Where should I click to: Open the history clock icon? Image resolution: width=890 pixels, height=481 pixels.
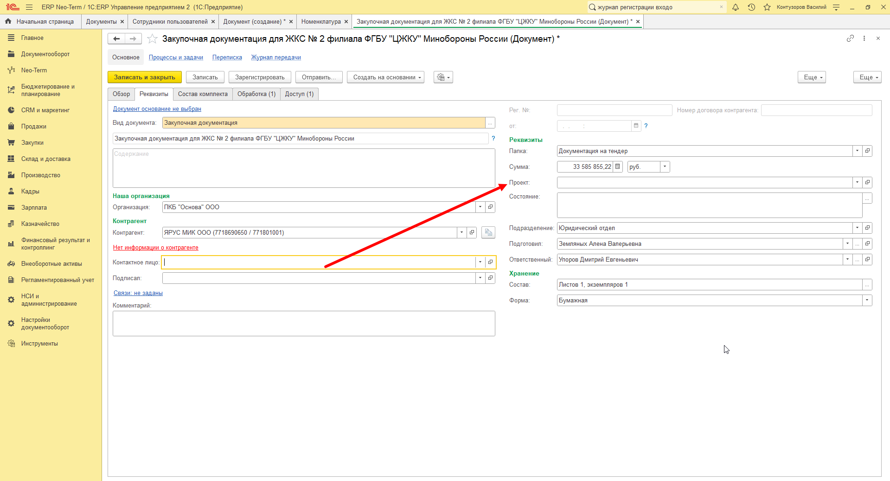(751, 7)
